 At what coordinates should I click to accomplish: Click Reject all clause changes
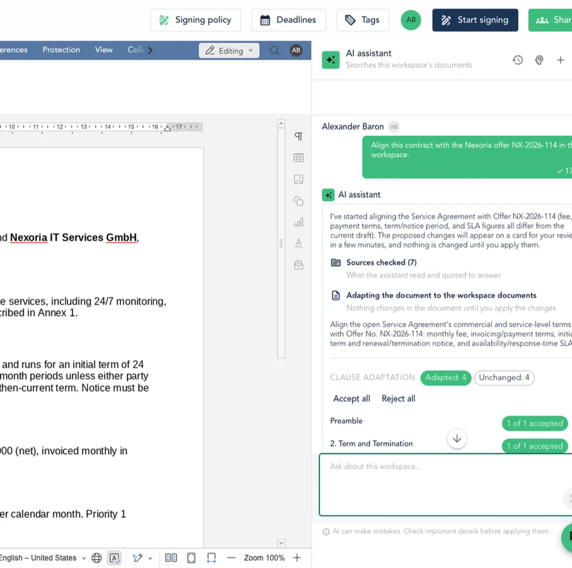pos(398,399)
